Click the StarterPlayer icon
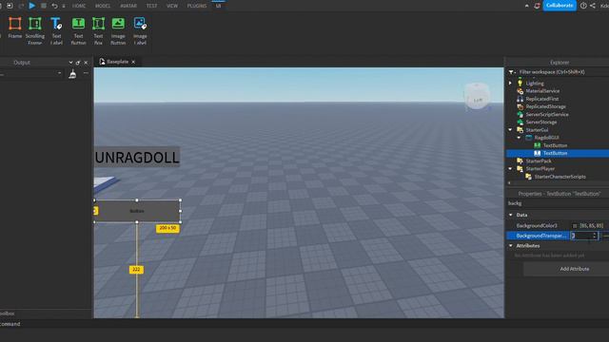The height and width of the screenshot is (342, 609). point(521,168)
